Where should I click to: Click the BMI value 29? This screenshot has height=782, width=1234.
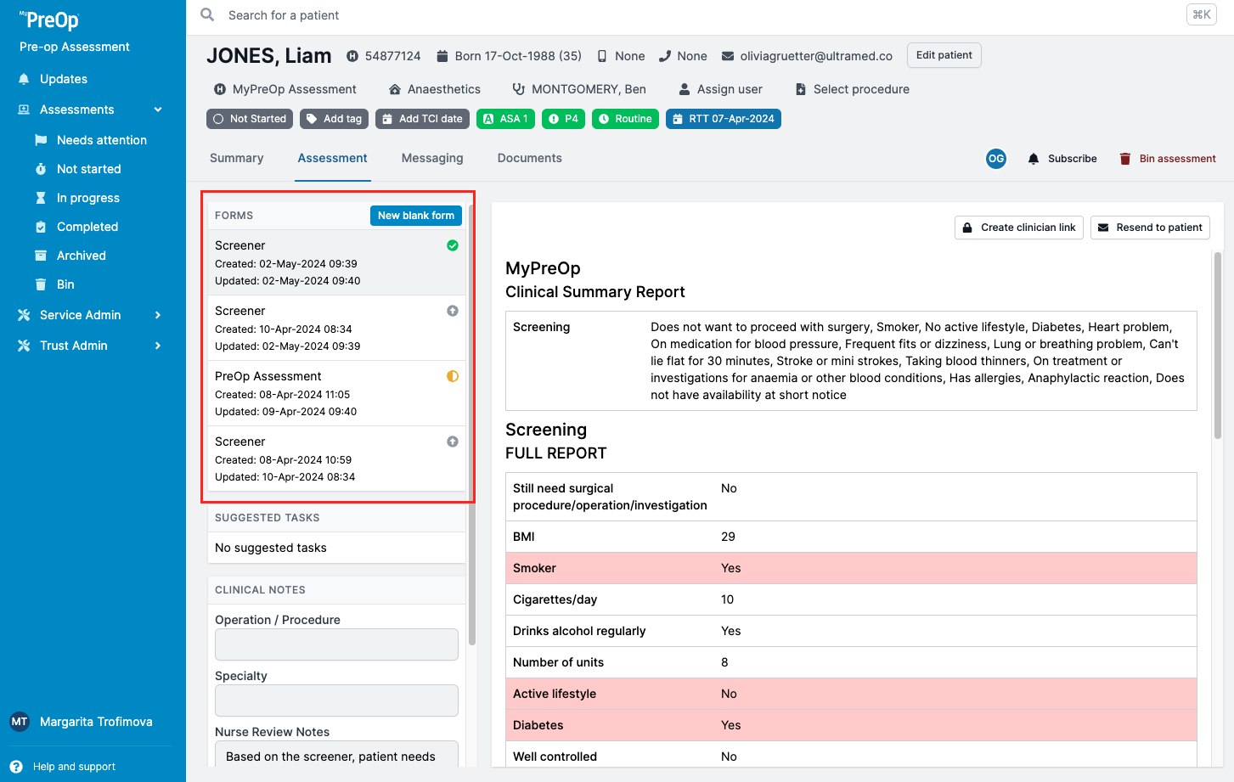click(x=728, y=537)
